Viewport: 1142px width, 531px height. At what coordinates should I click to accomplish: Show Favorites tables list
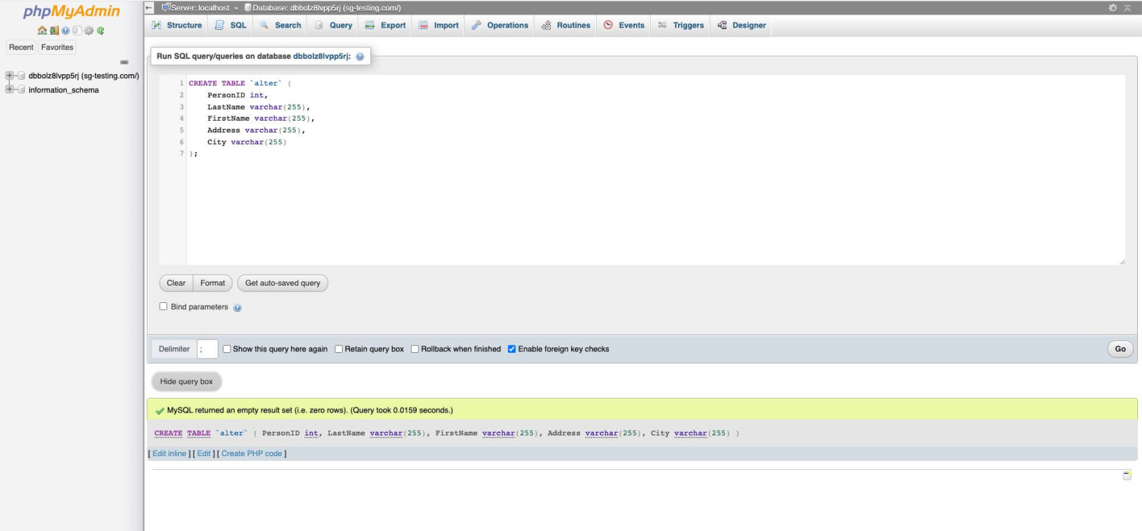(57, 47)
